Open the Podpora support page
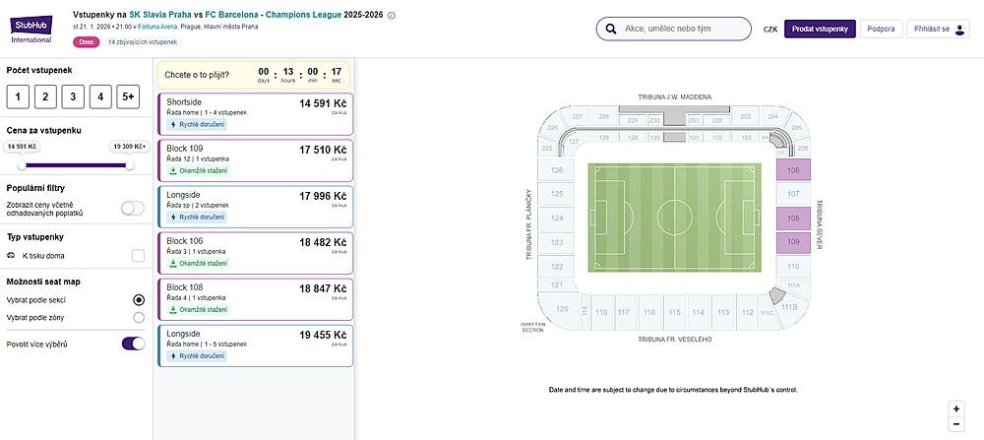 [881, 30]
